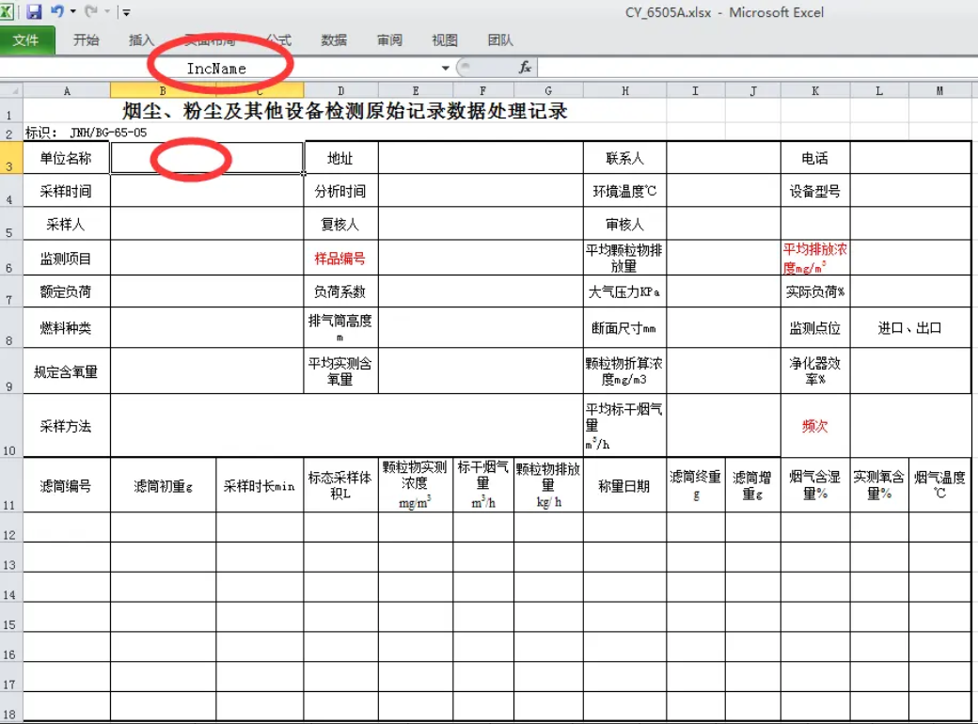
Task: Select column header D
Action: tap(341, 89)
